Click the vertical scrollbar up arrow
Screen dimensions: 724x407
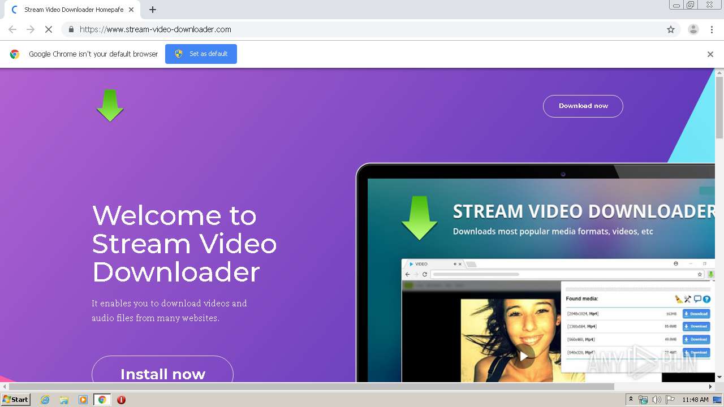pos(719,72)
